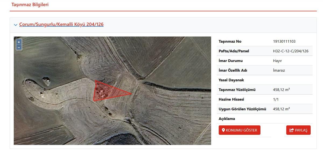Screen dimensions: 323x152
Task: Click the share arrow icon in Paylaş
Action: (292, 130)
